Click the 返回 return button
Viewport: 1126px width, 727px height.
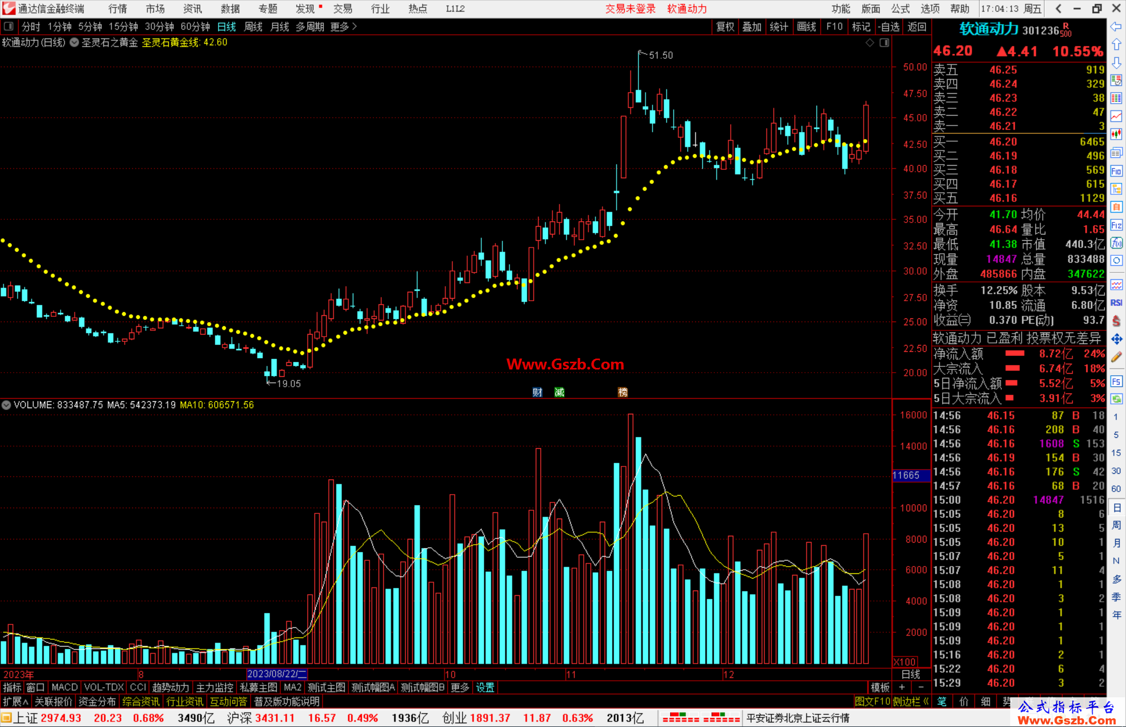click(x=916, y=27)
